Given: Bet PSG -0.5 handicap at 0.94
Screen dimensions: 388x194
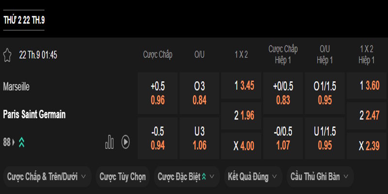Looking at the screenshot, I should click(158, 138).
